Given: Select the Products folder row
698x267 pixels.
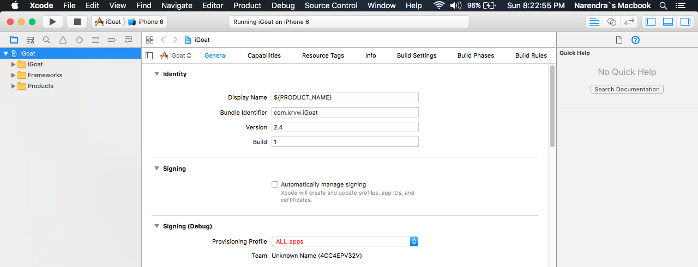Looking at the screenshot, I should pyautogui.click(x=71, y=86).
